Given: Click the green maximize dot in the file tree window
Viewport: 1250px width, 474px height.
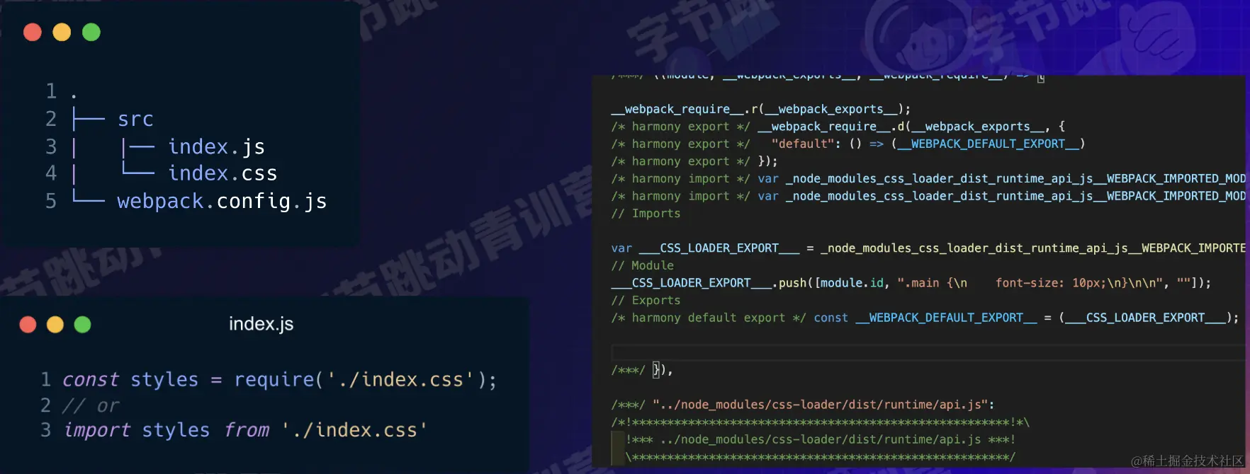Looking at the screenshot, I should click(91, 32).
